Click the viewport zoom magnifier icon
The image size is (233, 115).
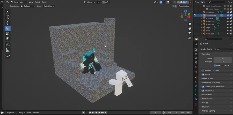pyautogui.click(x=190, y=24)
